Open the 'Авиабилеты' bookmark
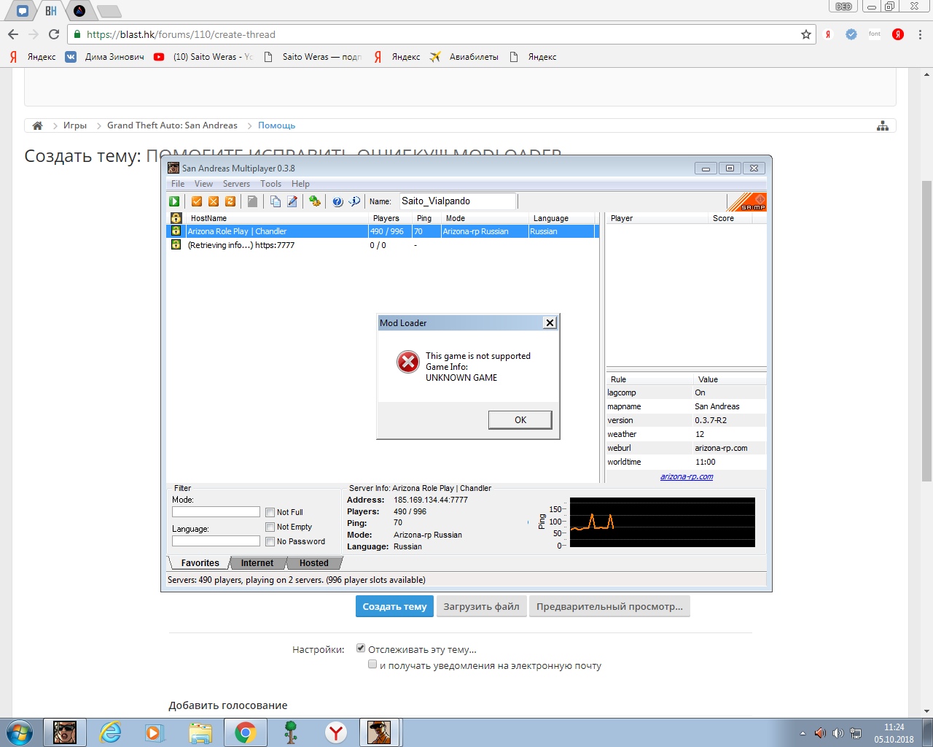 [464, 57]
